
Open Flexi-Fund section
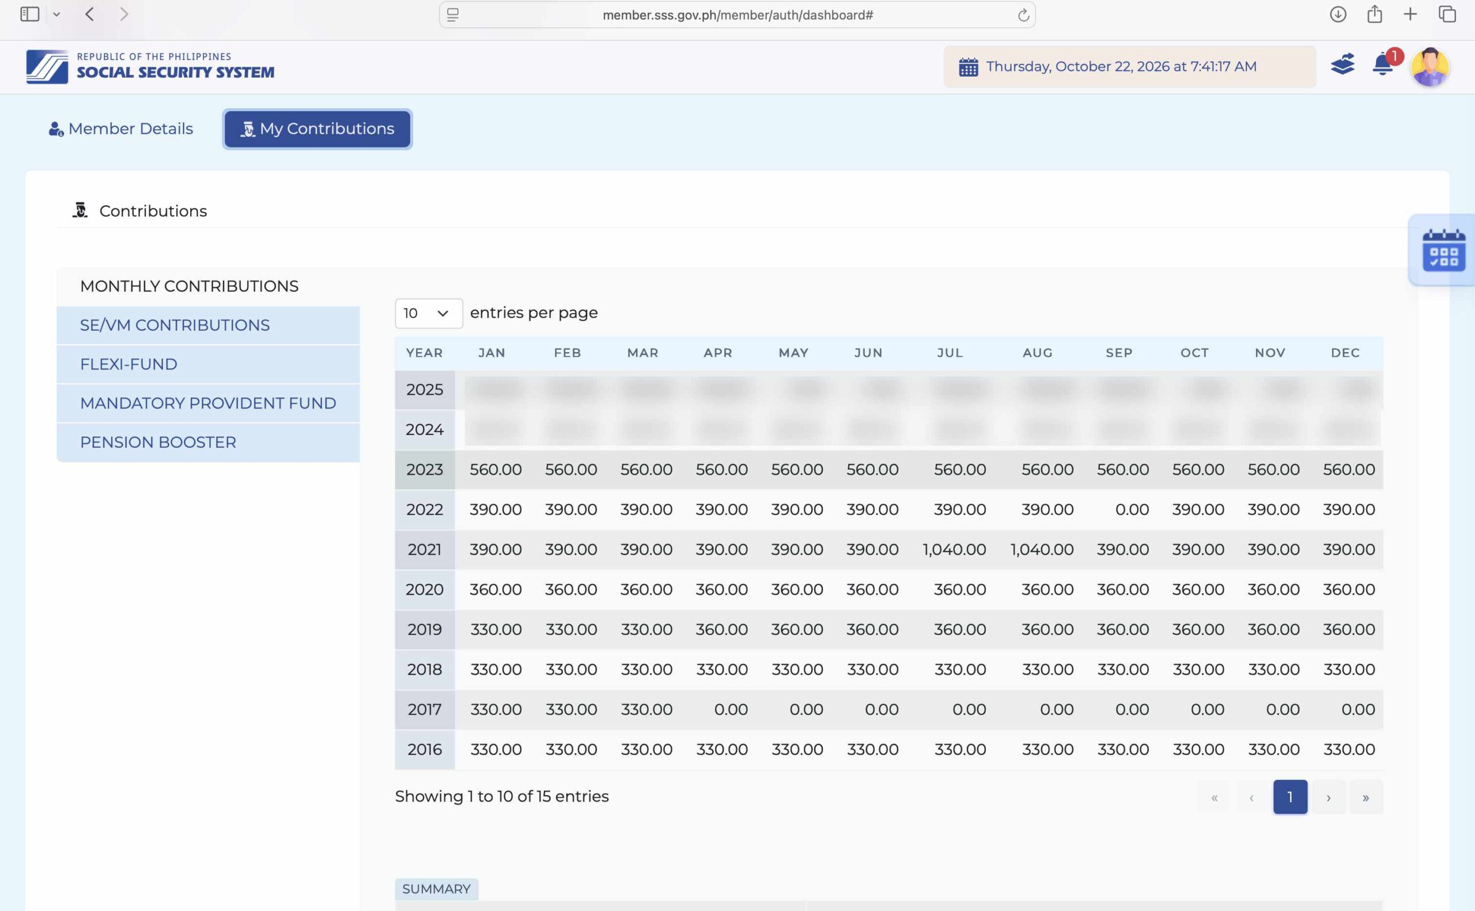208,365
